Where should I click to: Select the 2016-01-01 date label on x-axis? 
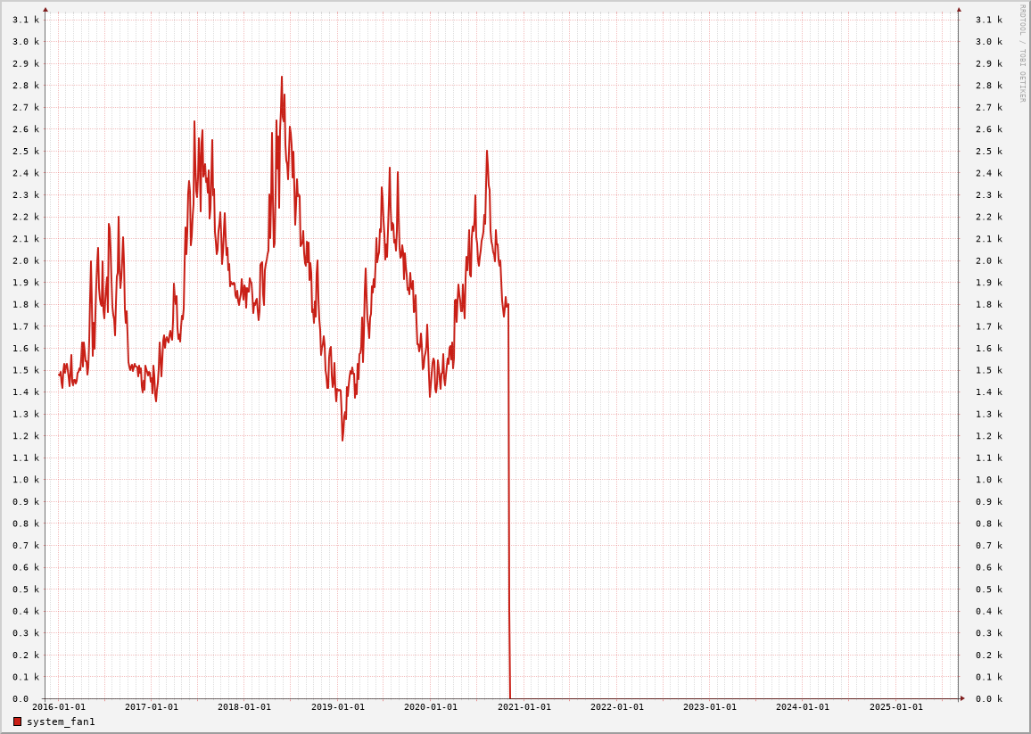[x=59, y=707]
